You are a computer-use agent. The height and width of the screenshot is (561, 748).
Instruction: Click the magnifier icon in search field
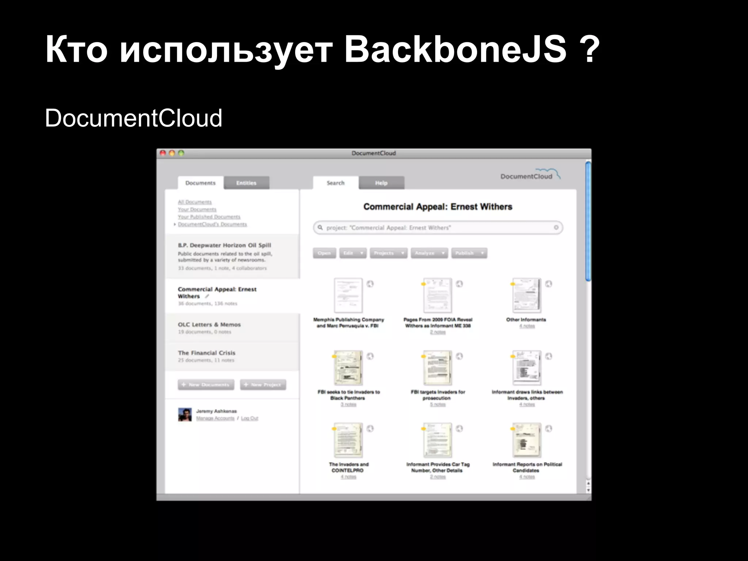coord(320,228)
